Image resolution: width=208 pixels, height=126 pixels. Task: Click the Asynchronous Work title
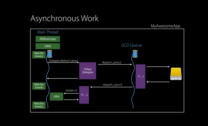coord(65,18)
